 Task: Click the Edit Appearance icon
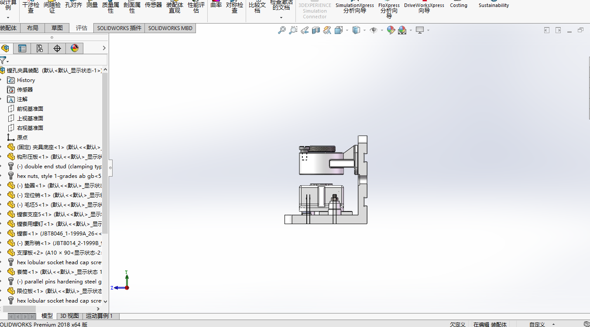[391, 30]
